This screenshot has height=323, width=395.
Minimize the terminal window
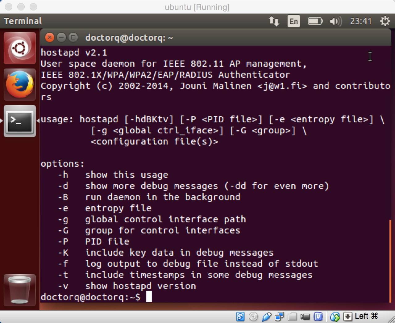pos(61,37)
